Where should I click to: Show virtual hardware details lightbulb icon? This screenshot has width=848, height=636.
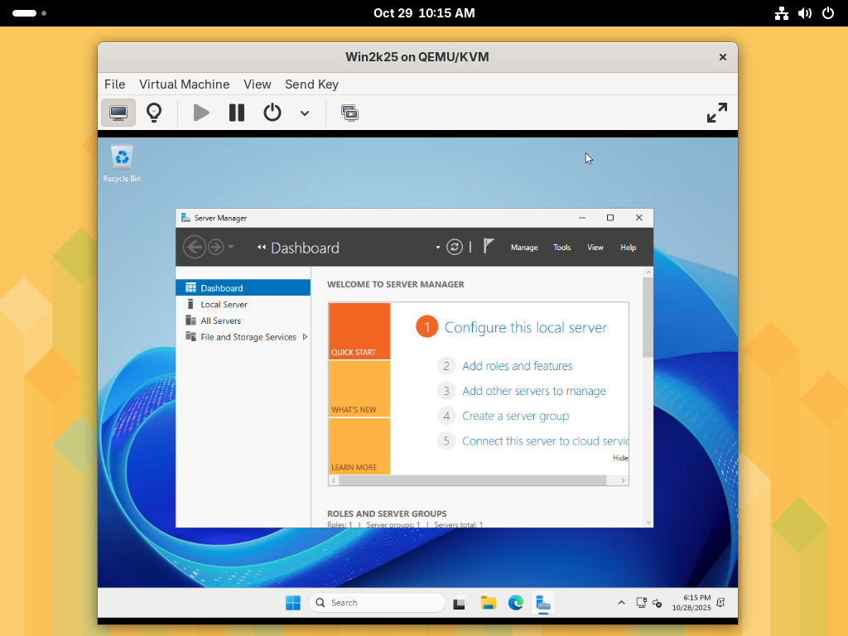154,113
